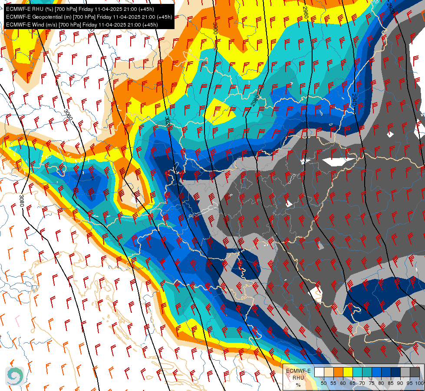Click the 3060 geopotential contour label

[68, 115]
